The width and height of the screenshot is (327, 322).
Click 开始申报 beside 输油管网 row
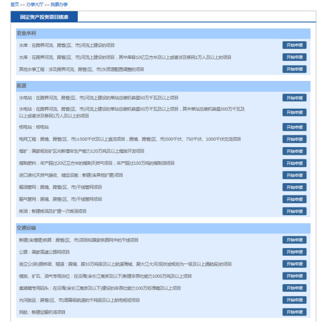(x=295, y=187)
